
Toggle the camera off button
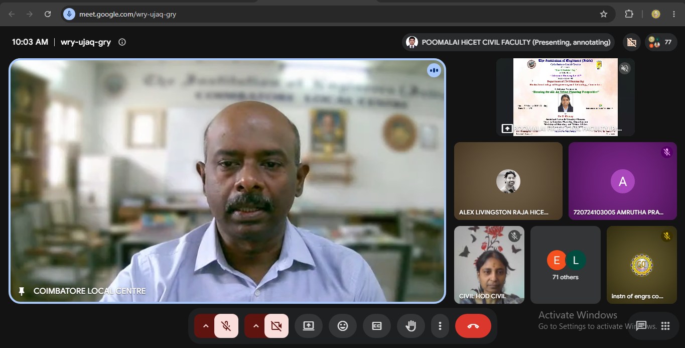click(277, 326)
